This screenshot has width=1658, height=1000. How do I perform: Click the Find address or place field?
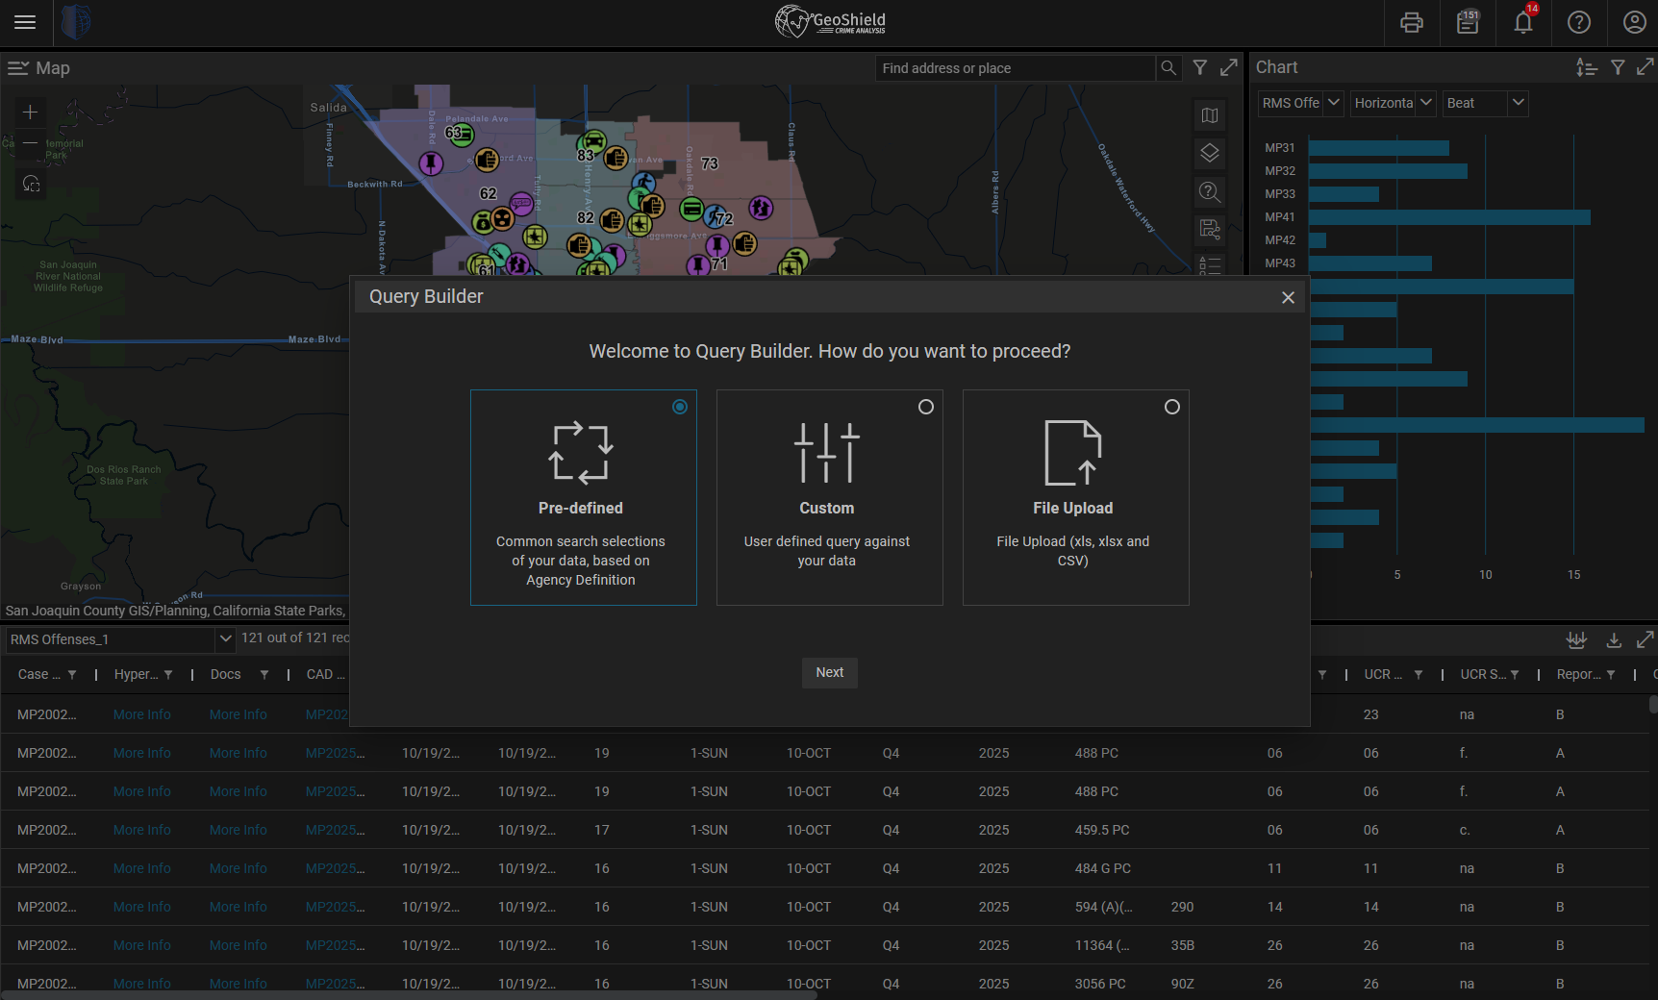[1015, 68]
